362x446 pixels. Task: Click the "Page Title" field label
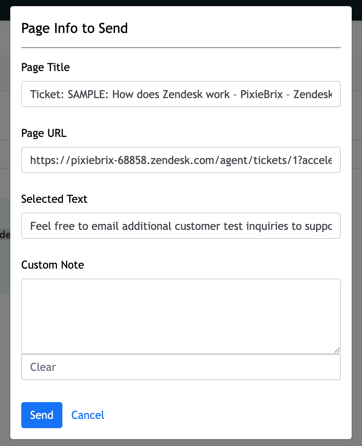45,67
